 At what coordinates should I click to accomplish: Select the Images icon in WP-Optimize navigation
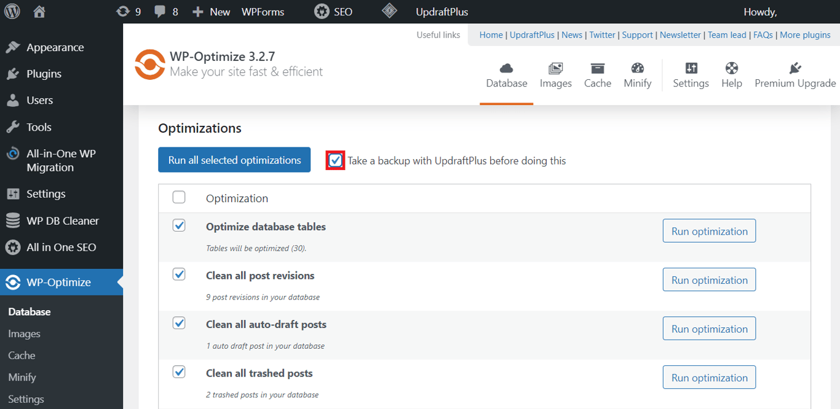click(555, 69)
